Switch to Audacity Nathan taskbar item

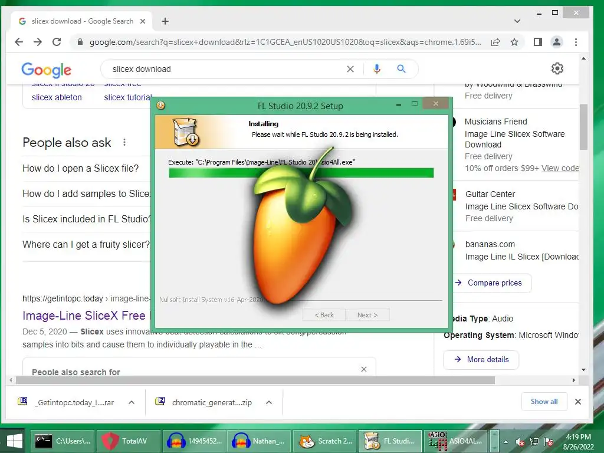pos(258,441)
